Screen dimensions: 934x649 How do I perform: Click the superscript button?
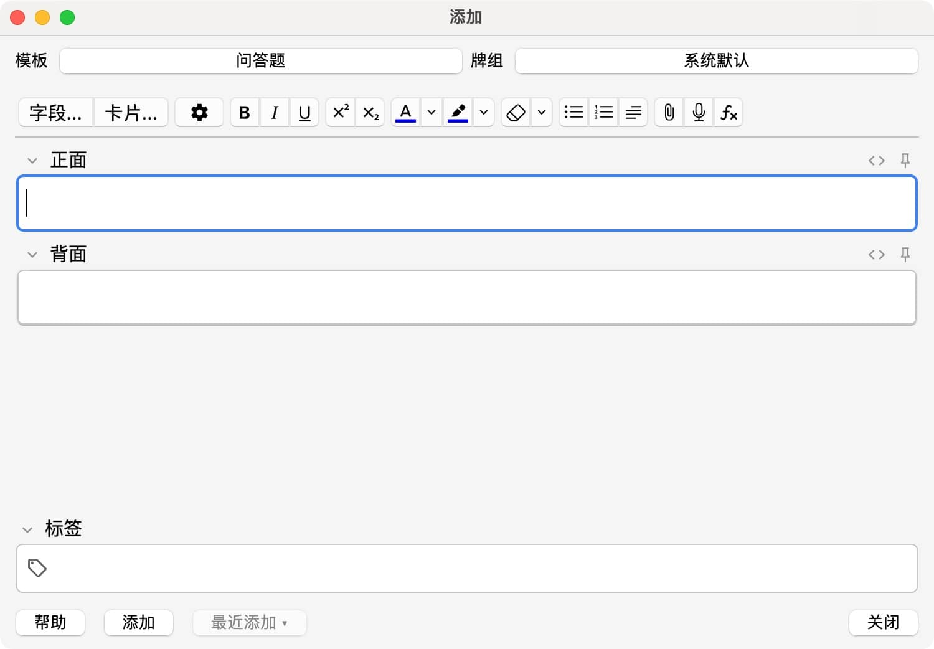pos(340,113)
